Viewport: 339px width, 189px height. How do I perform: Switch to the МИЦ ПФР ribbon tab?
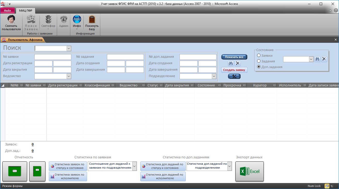pyautogui.click(x=26, y=11)
